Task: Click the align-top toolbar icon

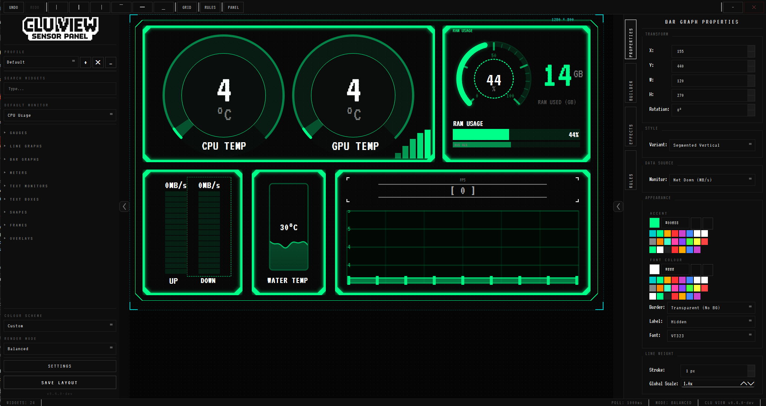Action: [x=121, y=7]
